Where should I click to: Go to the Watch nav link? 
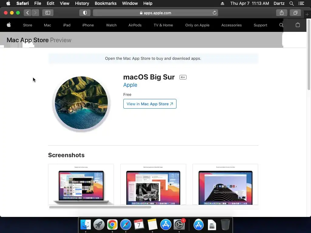point(111,25)
